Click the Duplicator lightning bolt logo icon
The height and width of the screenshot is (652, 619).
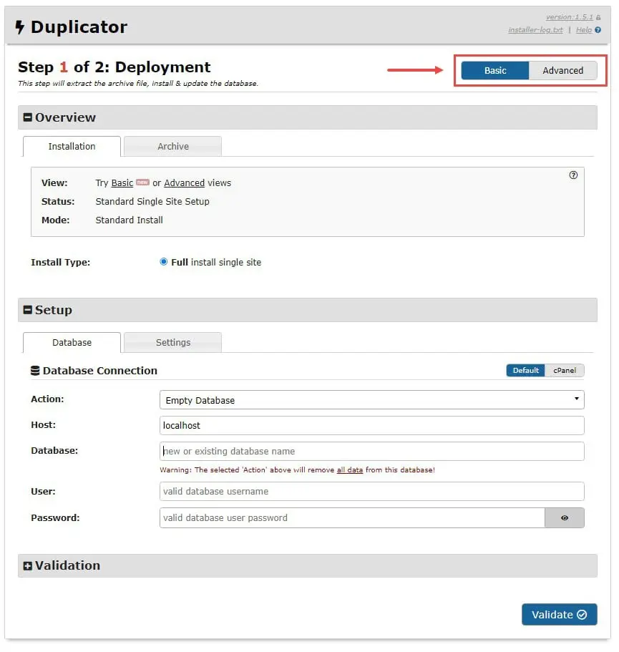click(19, 27)
